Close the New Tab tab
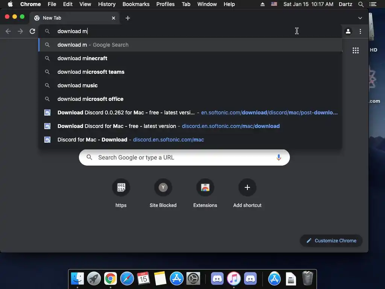Screen dimensions: 385x289 pos(114,18)
